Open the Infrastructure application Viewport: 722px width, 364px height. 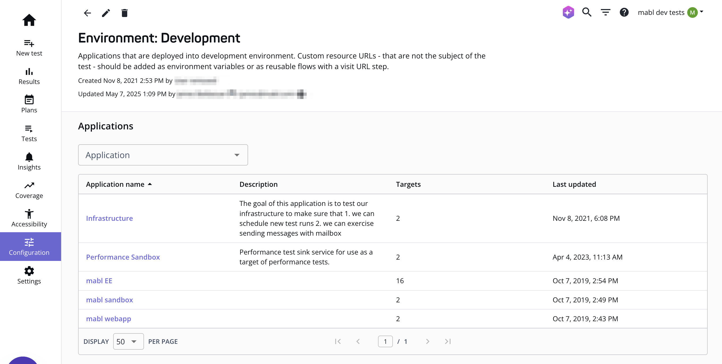coord(109,218)
